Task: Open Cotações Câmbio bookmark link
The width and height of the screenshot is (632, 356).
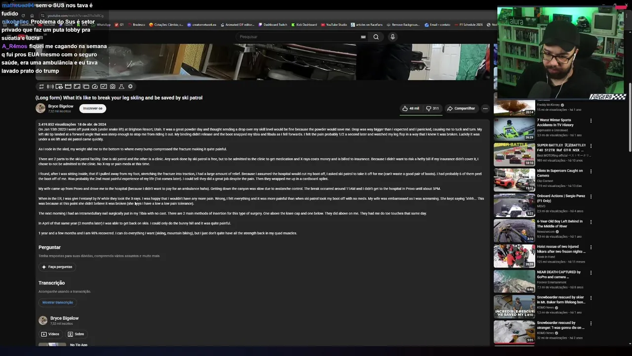Action: (x=165, y=25)
